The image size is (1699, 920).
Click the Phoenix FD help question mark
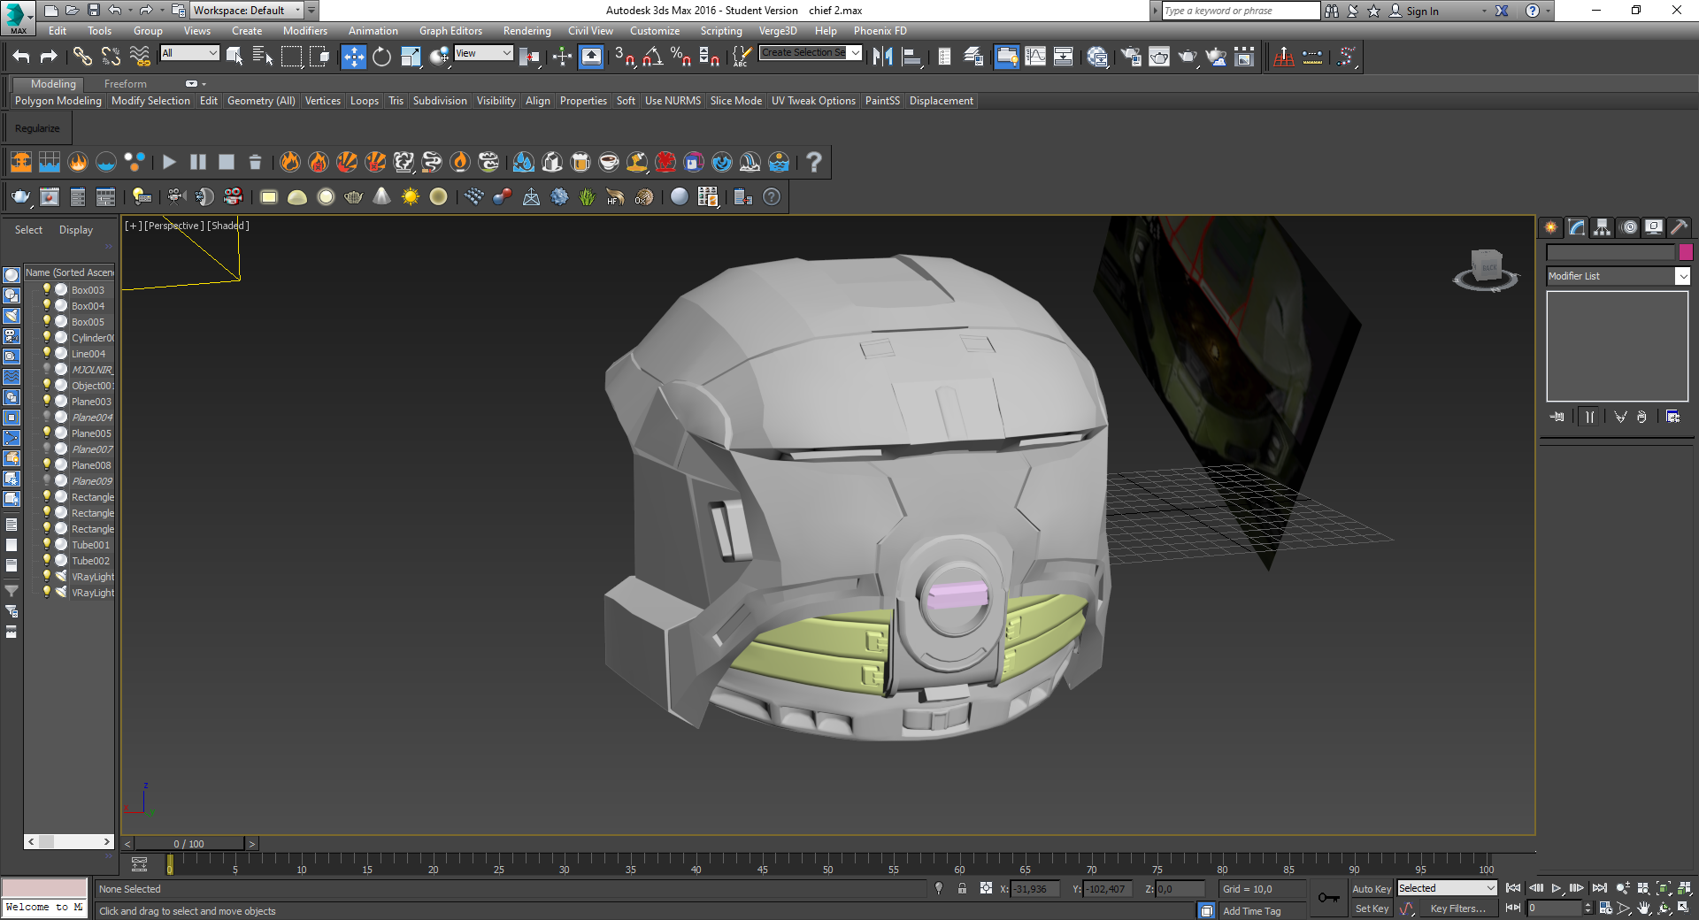(x=814, y=162)
